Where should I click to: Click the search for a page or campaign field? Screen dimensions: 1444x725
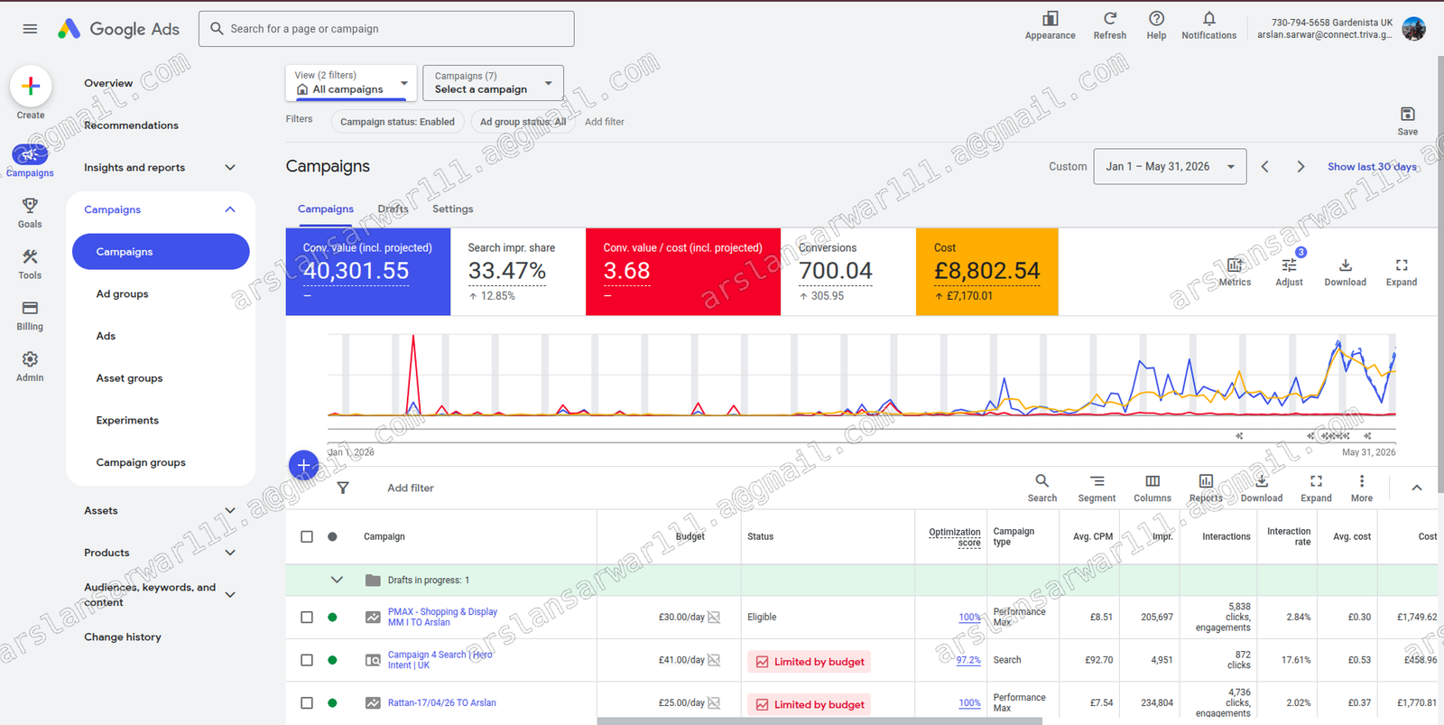(x=386, y=29)
